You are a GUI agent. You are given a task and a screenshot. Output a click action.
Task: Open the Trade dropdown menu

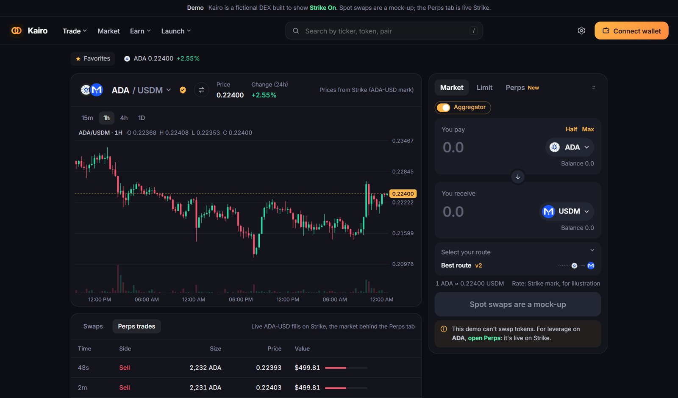click(75, 31)
